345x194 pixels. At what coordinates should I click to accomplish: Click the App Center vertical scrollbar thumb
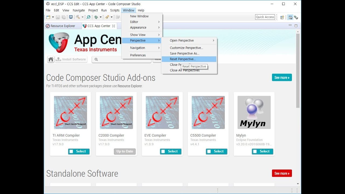pyautogui.click(x=298, y=71)
